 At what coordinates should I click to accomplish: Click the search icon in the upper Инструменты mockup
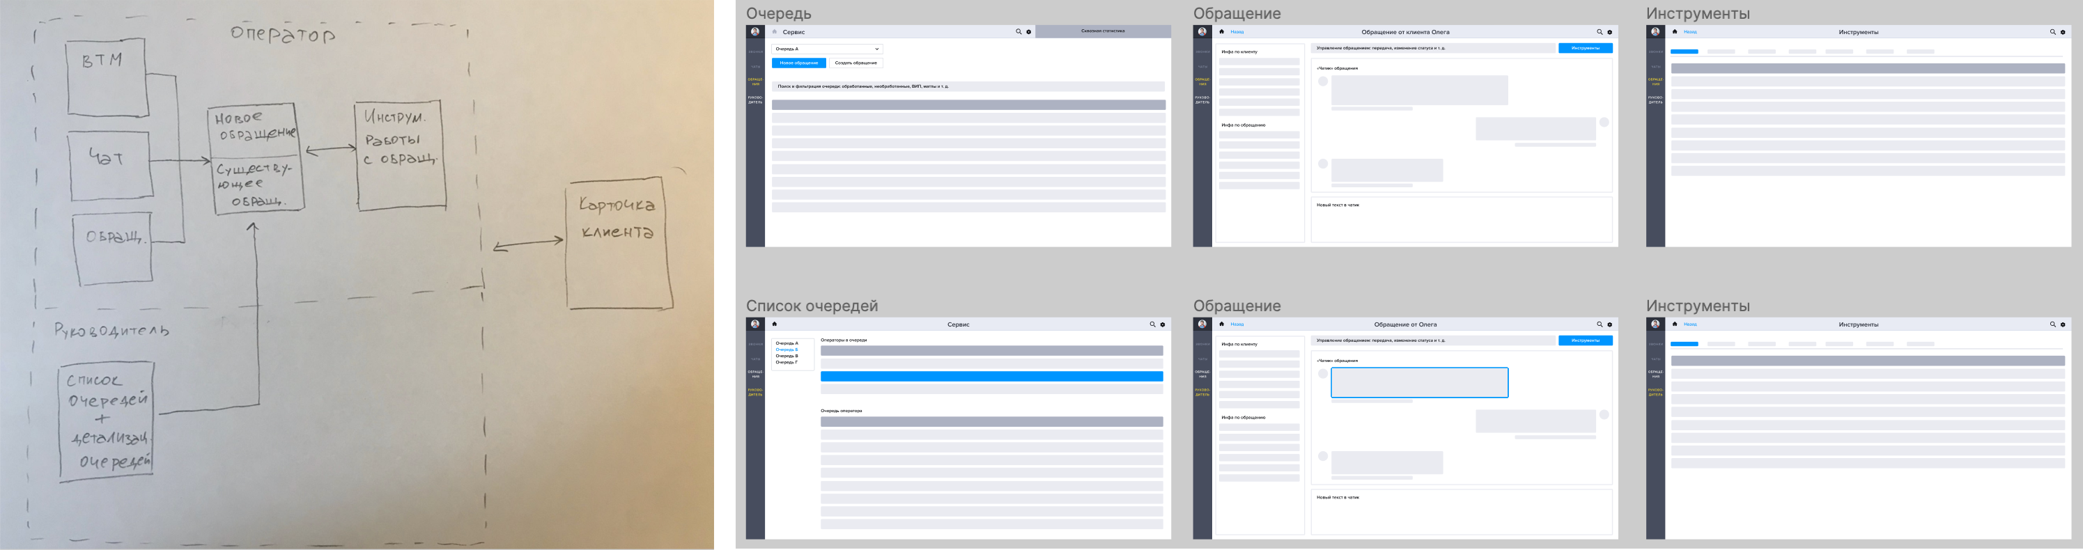point(2052,31)
